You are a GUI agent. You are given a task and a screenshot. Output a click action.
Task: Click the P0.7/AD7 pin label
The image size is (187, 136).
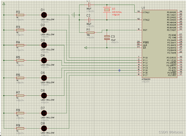click(x=171, y=30)
